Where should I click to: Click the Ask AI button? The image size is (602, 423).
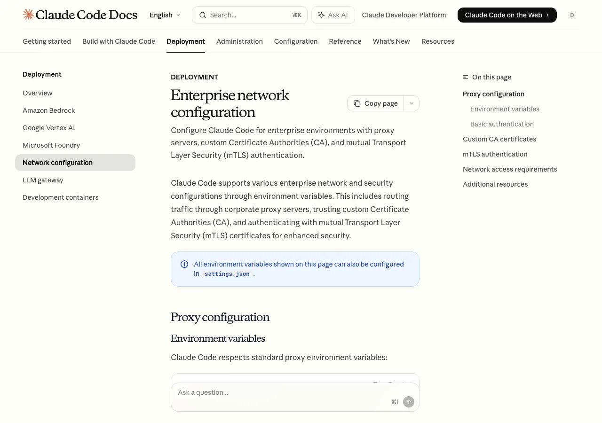pos(333,15)
